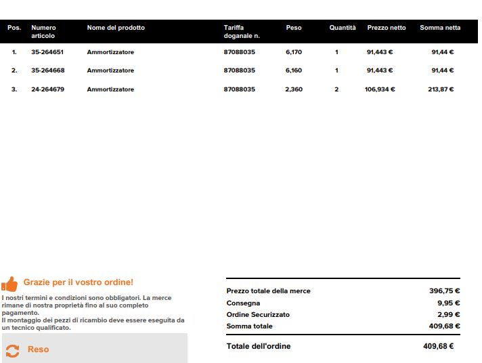Select the terms and conditions paragraph
The image size is (482, 363).
[87, 305]
